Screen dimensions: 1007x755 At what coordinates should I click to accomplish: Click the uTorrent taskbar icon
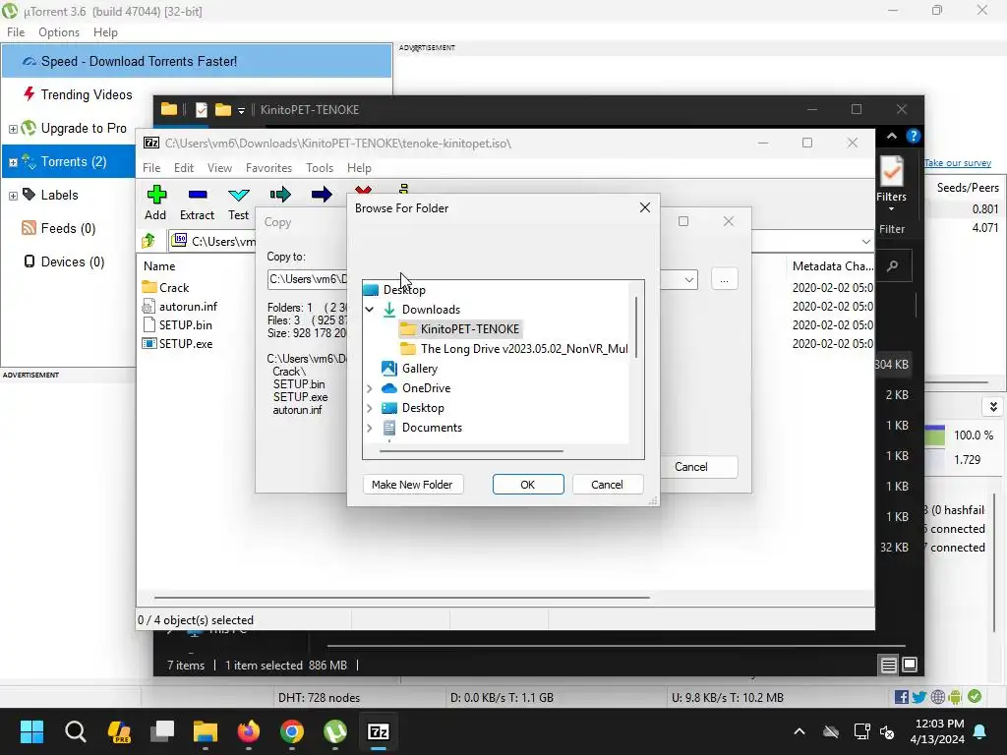(x=335, y=731)
